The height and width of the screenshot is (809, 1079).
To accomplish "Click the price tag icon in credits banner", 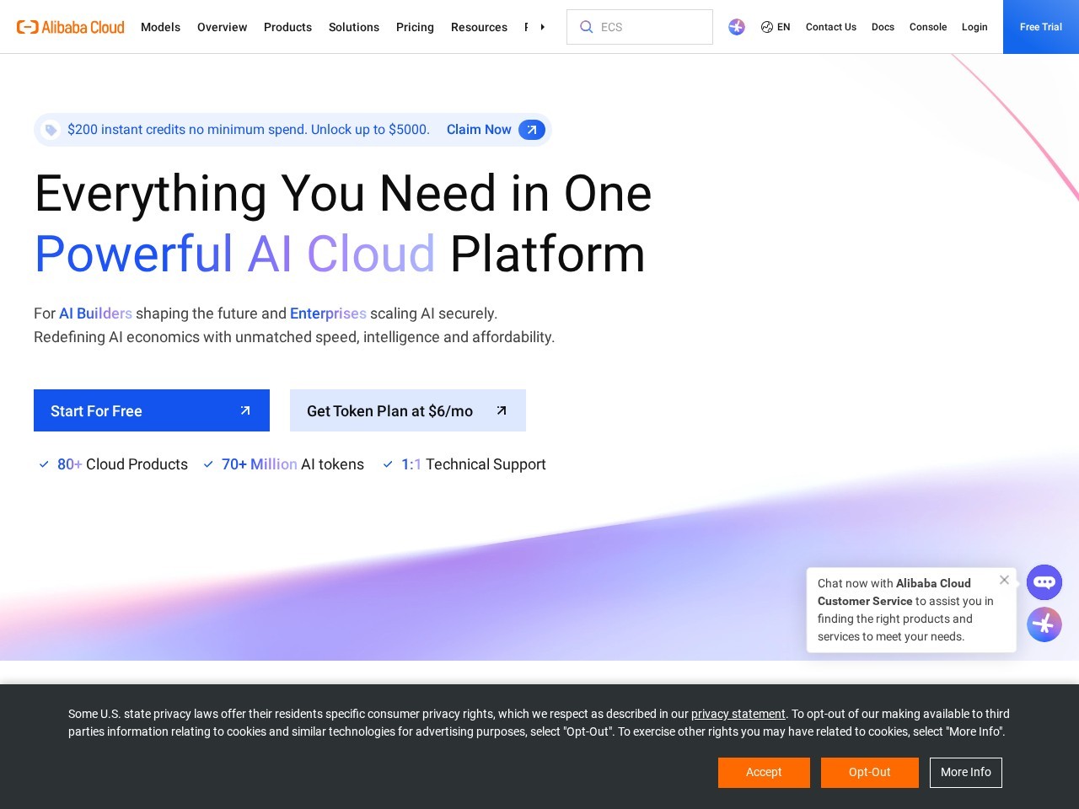I will [x=51, y=130].
